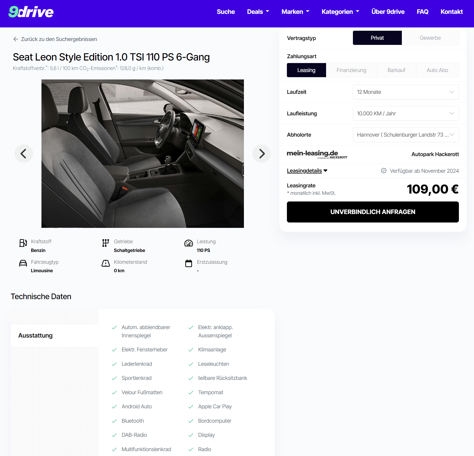Select Privat contract type
Image resolution: width=474 pixels, height=456 pixels.
377,38
